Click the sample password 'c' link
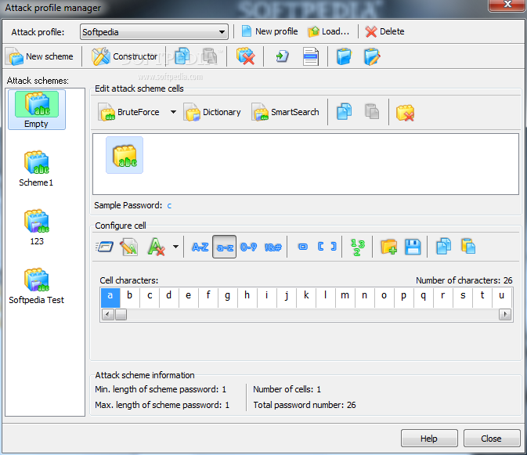The image size is (527, 455). [x=169, y=206]
